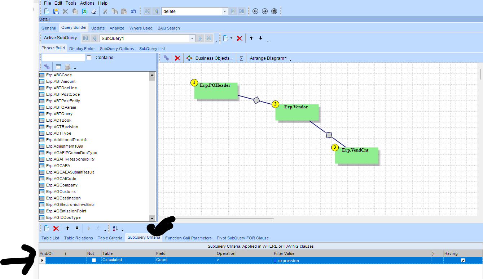
Task: Click the link icon above the table list
Action: (47, 67)
